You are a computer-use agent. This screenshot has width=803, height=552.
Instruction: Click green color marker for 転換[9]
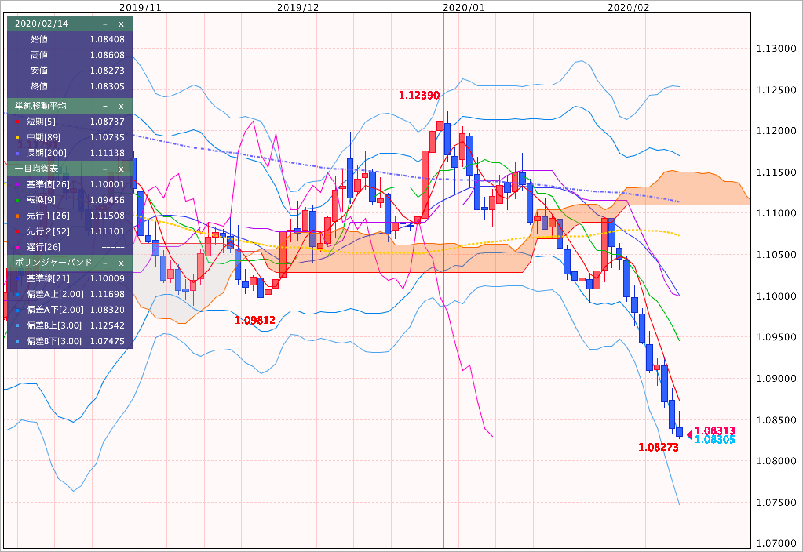(17, 200)
